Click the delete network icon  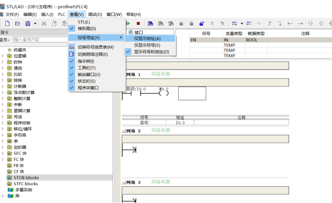coord(249,24)
